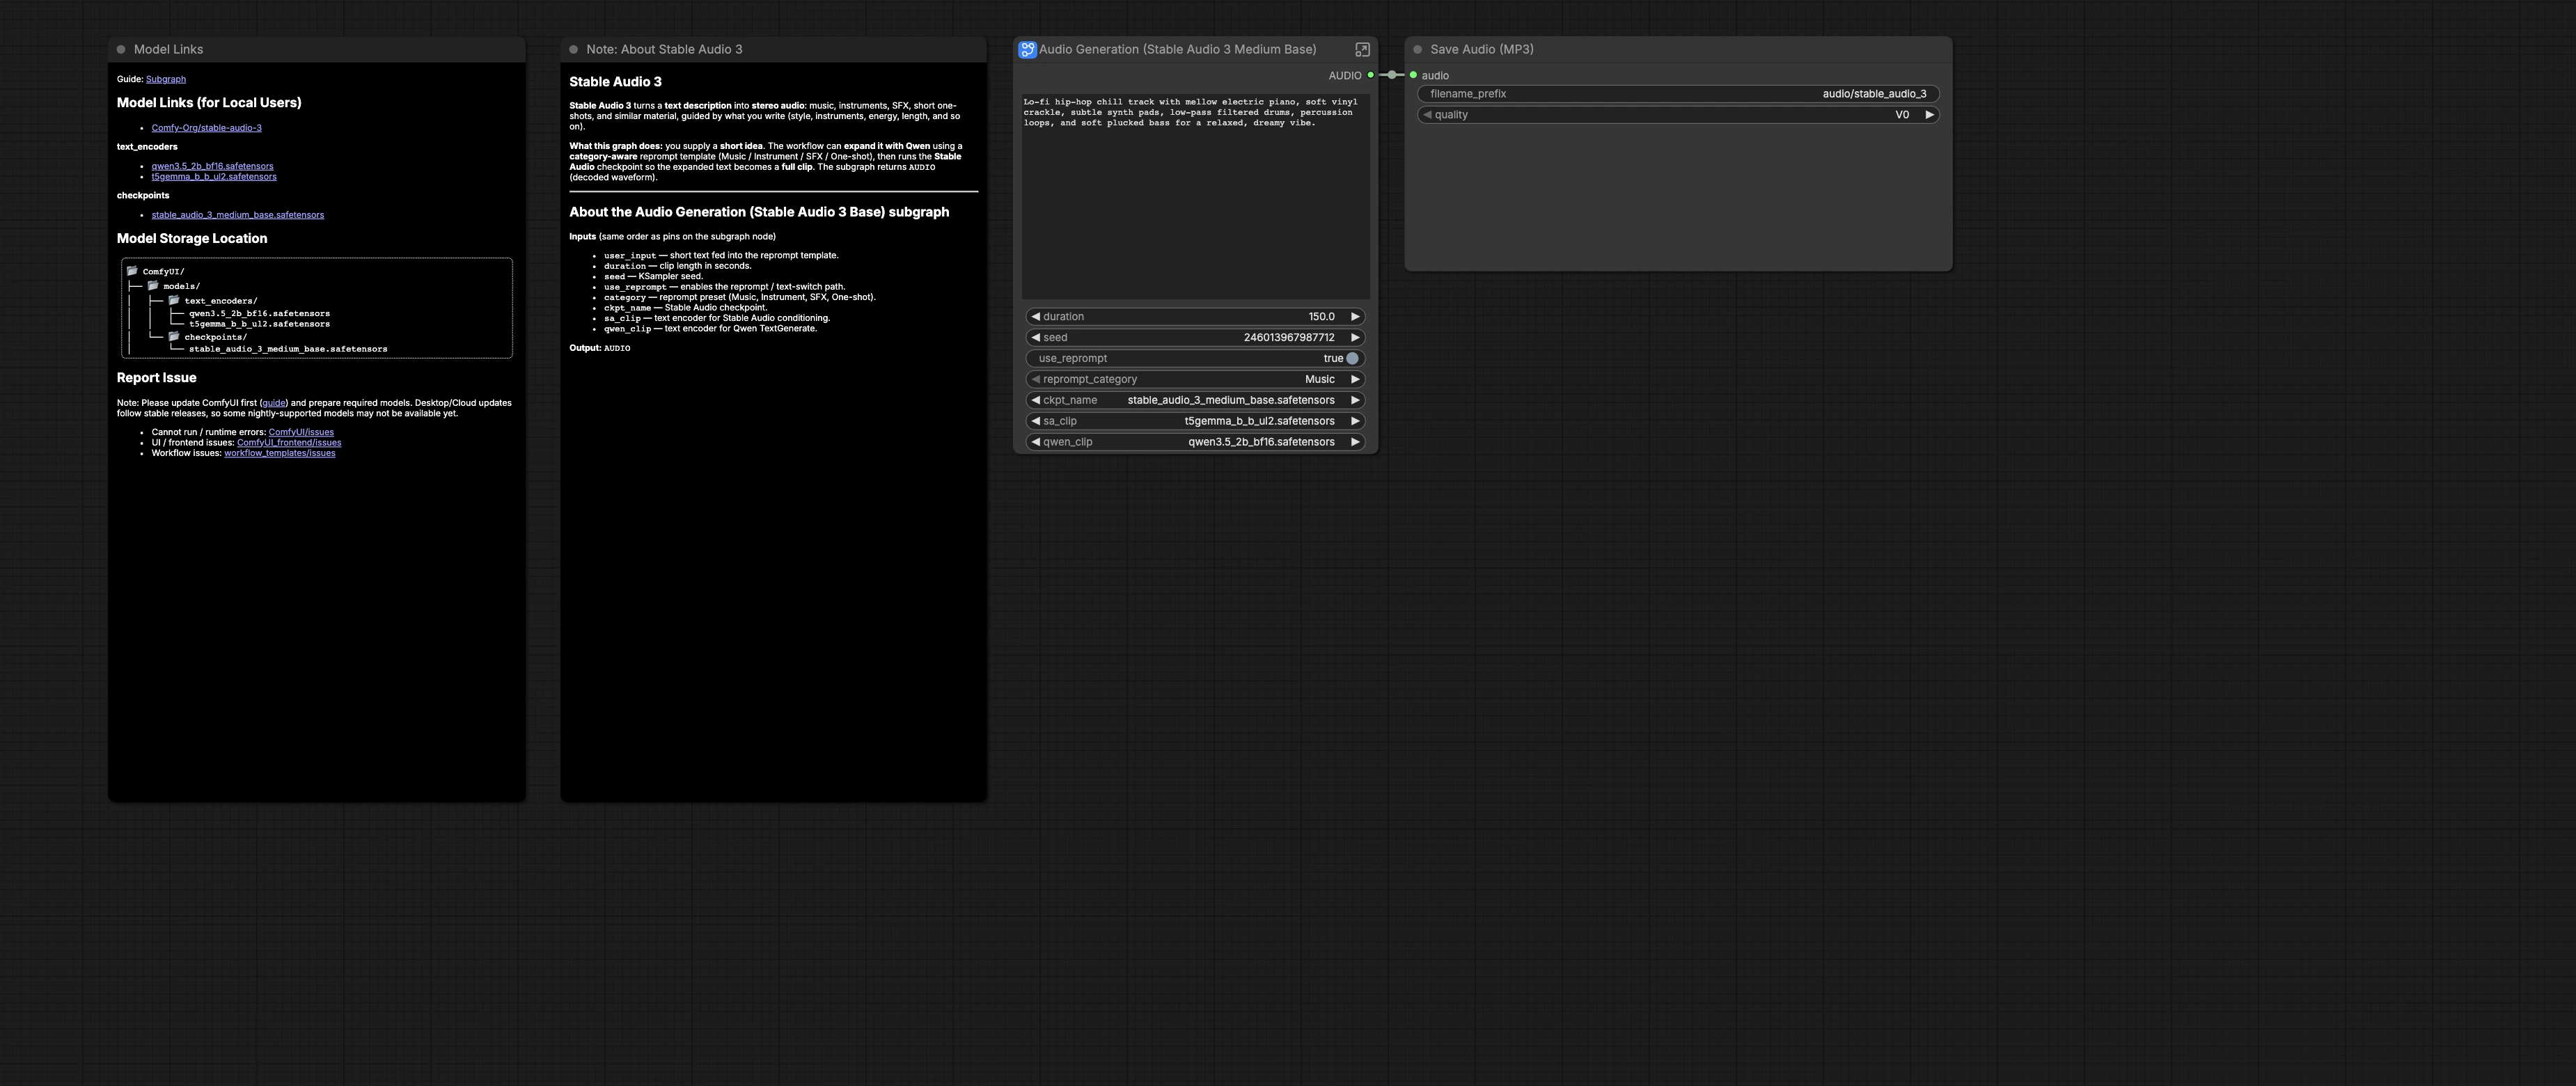Click the Save Audio (MP3) title text
This screenshot has height=1086, width=2576.
[1481, 49]
